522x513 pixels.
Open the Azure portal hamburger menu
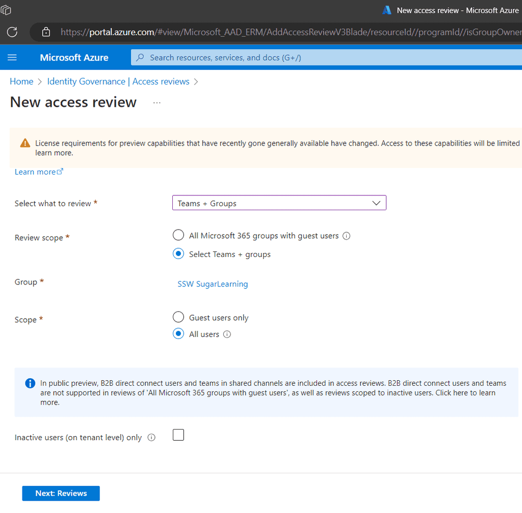tap(13, 57)
